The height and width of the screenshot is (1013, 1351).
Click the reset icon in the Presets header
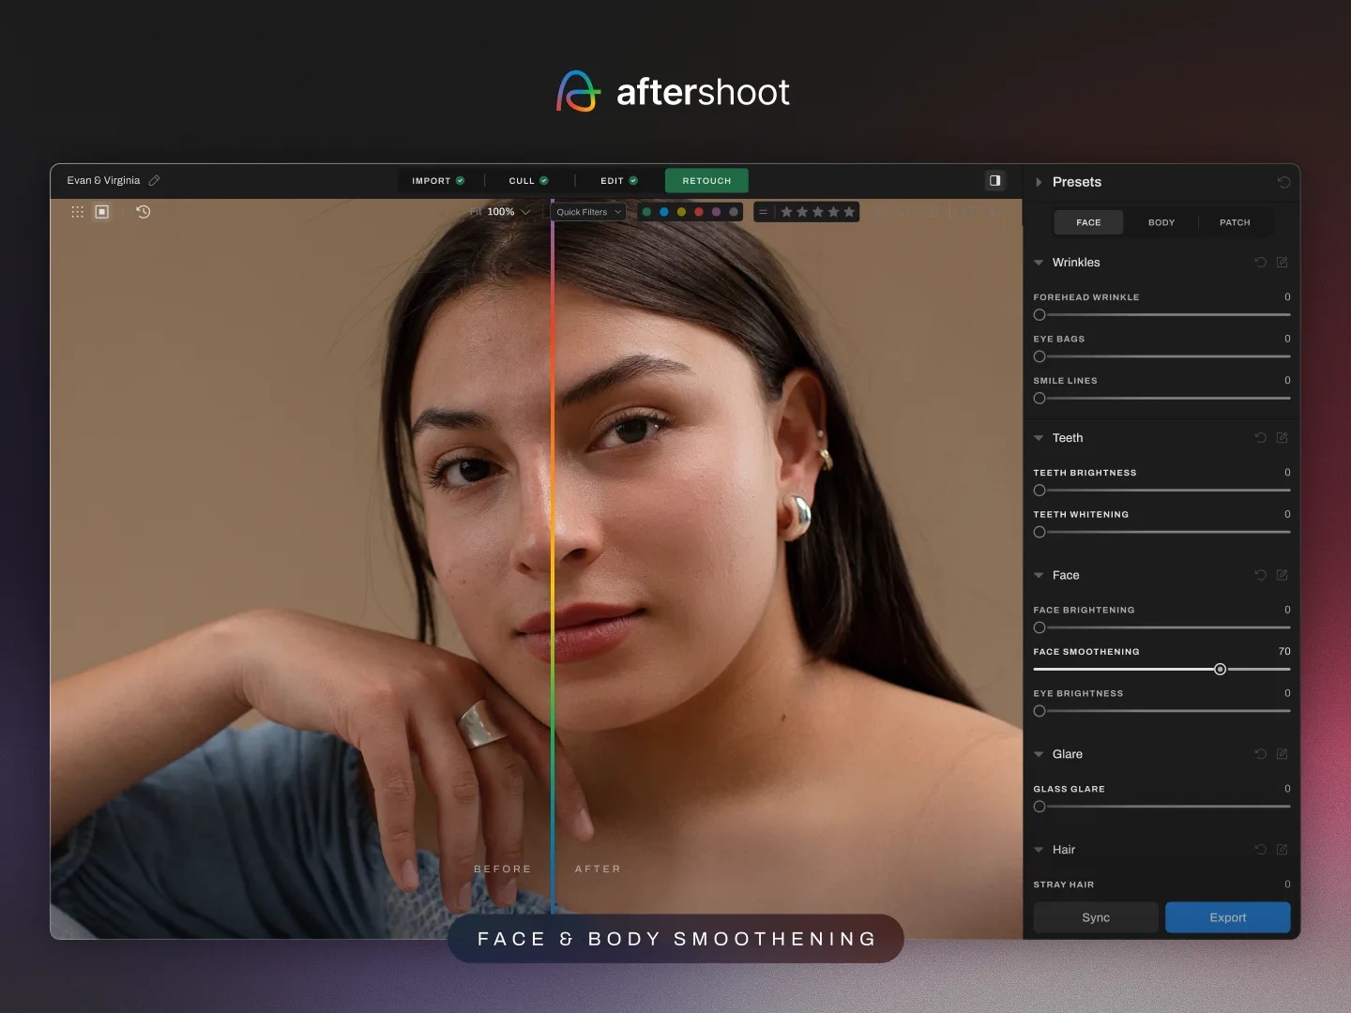pos(1284,182)
